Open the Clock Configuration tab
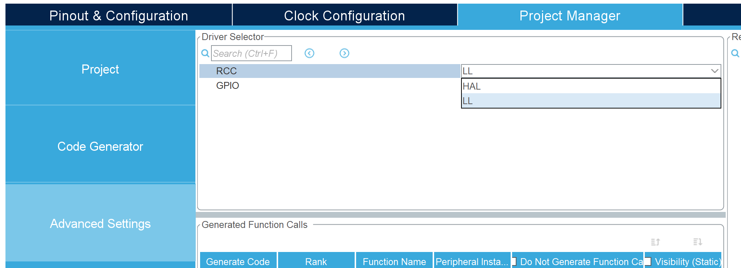 [x=344, y=16]
